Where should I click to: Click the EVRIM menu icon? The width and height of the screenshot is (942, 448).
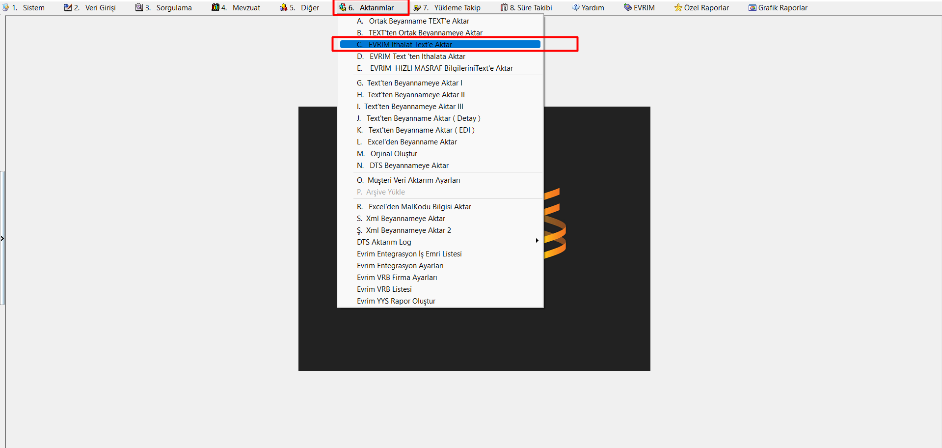(628, 7)
